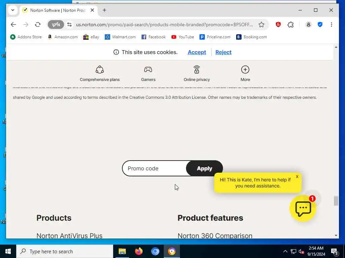The height and width of the screenshot is (258, 345).
Task: Click the page scrollbar thumb
Action: pos(336,201)
